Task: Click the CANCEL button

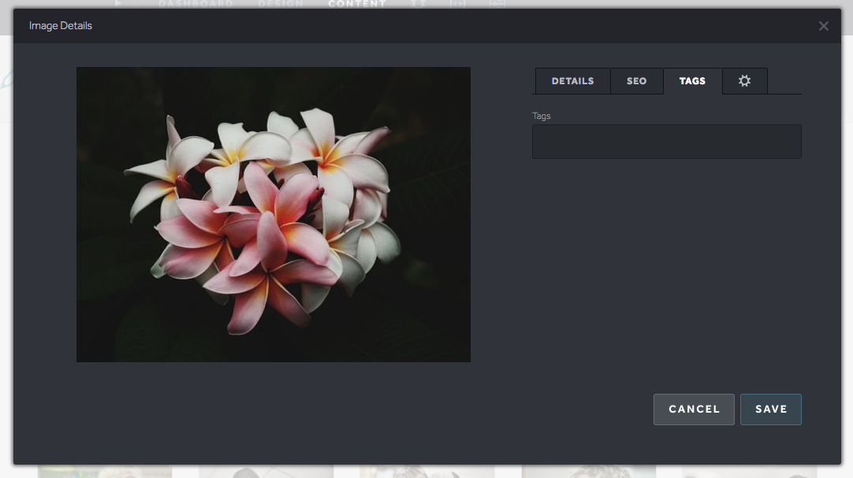Action: 694,409
